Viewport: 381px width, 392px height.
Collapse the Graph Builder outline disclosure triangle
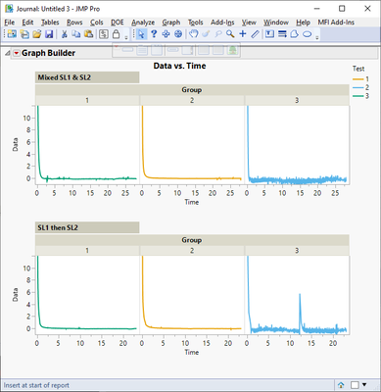coord(7,53)
